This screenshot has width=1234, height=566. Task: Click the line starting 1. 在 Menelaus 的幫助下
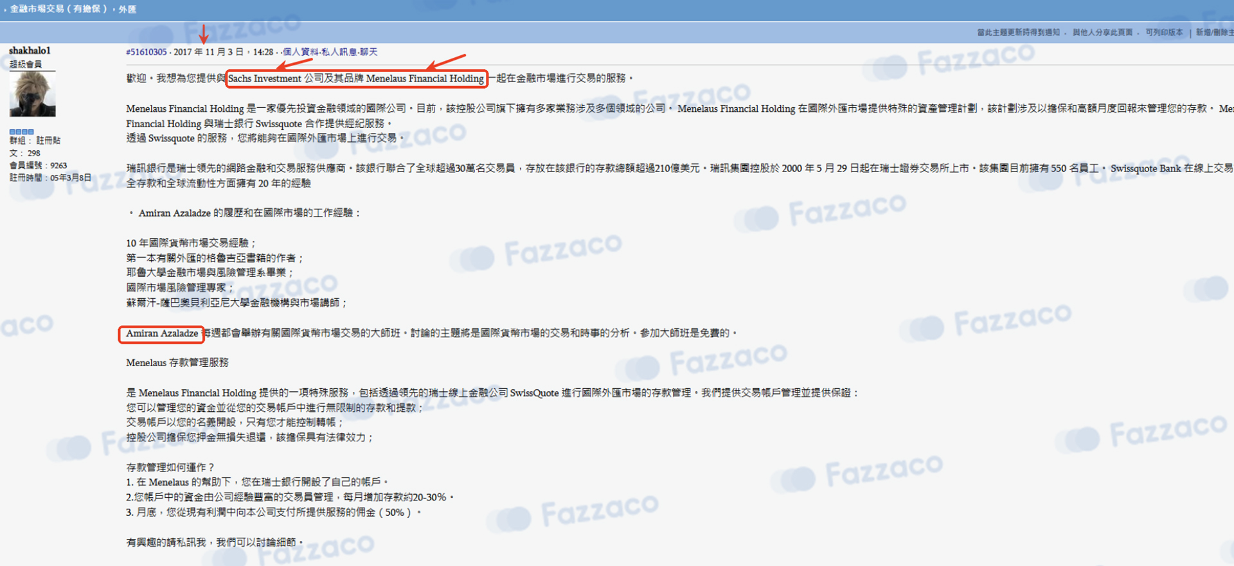(x=257, y=482)
